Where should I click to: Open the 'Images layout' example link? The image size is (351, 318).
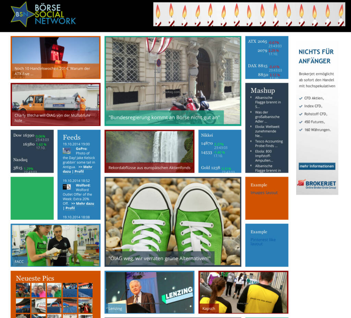264,193
